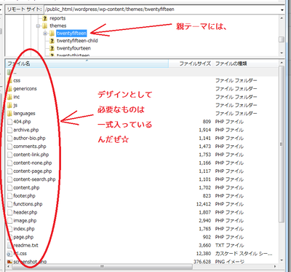Screen dimensions: 291x272
Task: Click the stylesheet .css file icon
Action: coord(9,254)
